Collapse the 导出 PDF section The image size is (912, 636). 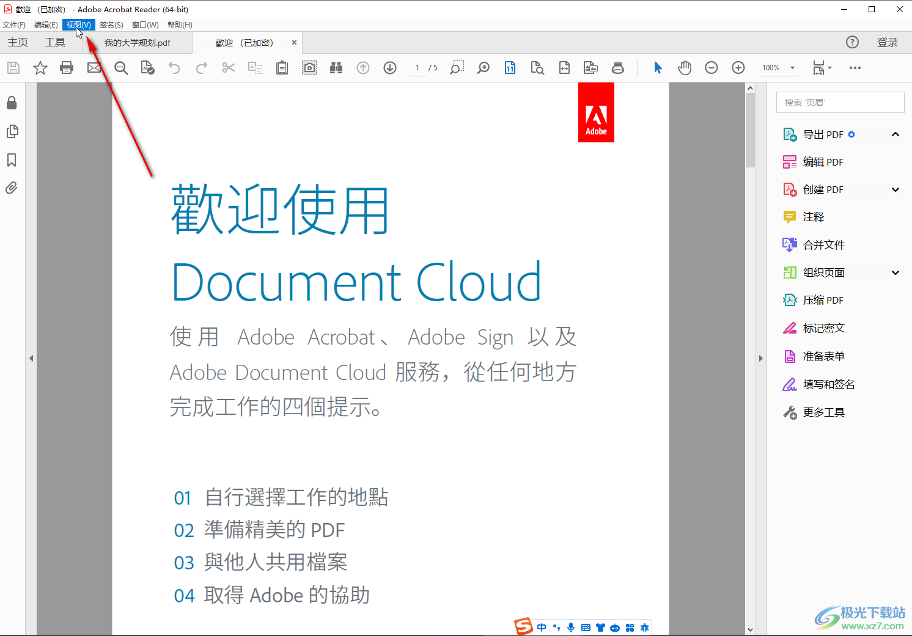tap(895, 134)
